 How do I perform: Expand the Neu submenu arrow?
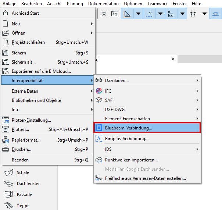(x=92, y=24)
